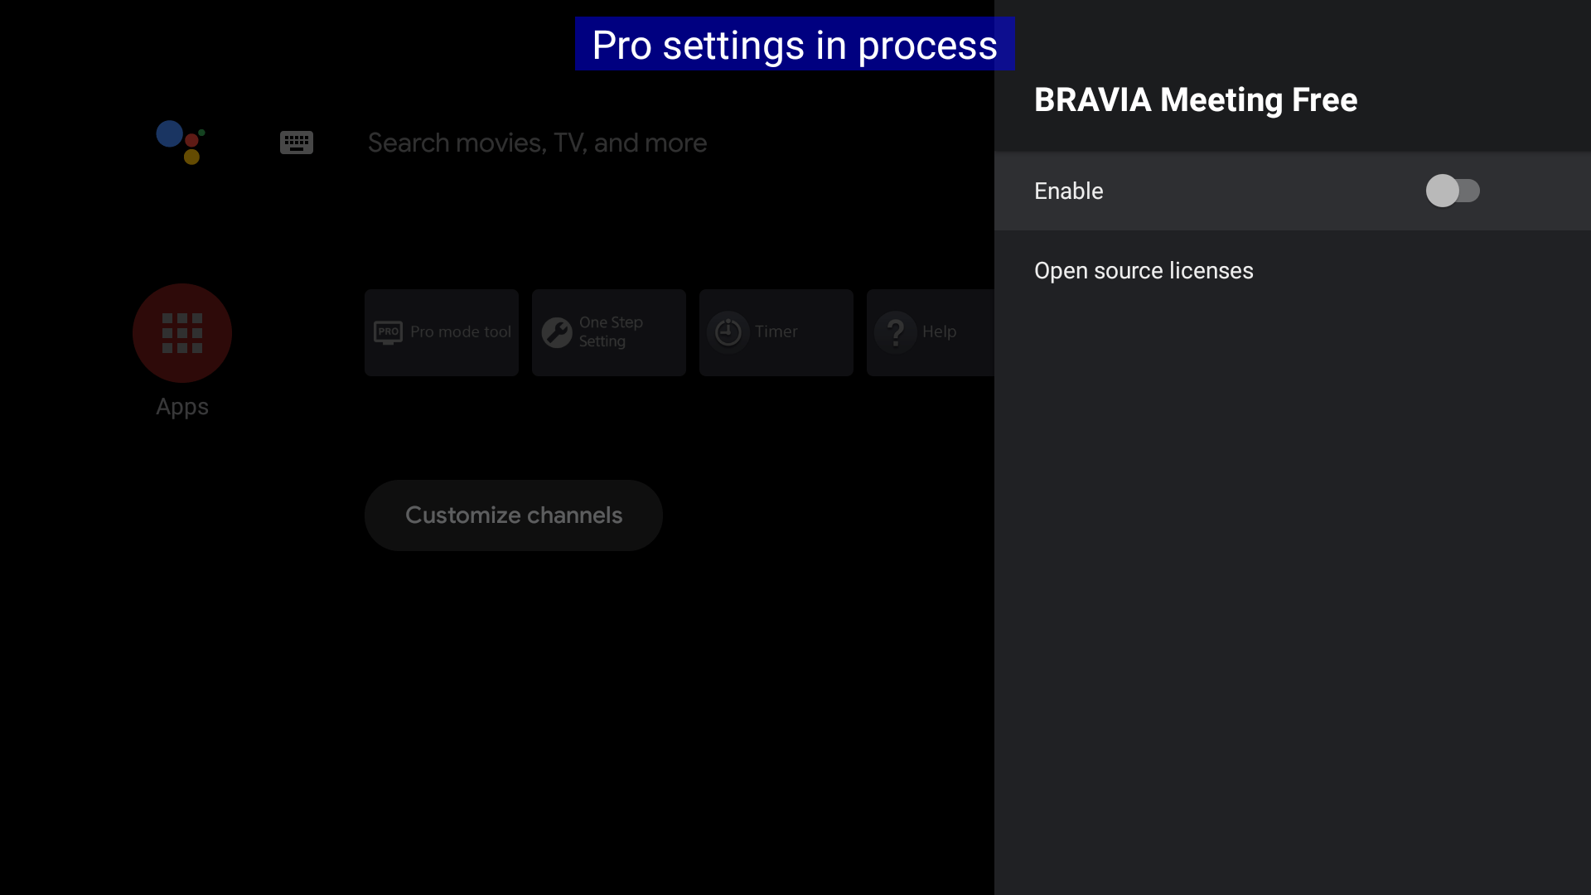The image size is (1591, 895).
Task: Choose the Timer tile label
Action: point(776,331)
